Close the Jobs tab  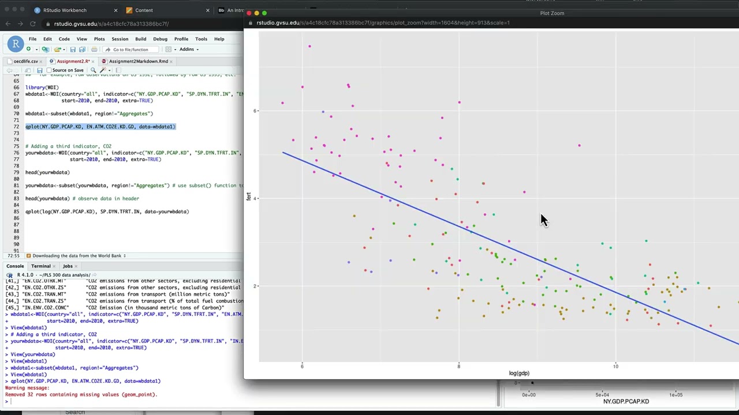click(x=76, y=266)
